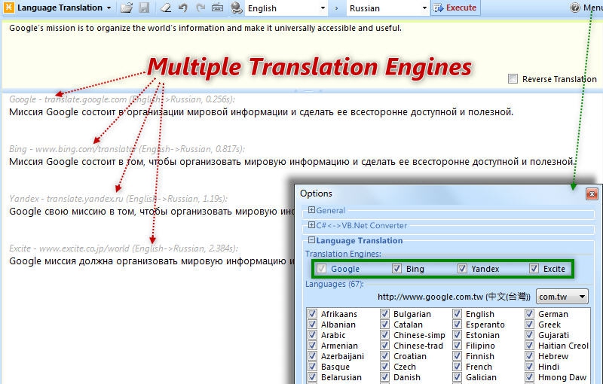Click the Bing Russian translation text
Image resolution: width=603 pixels, height=384 pixels.
[292, 162]
